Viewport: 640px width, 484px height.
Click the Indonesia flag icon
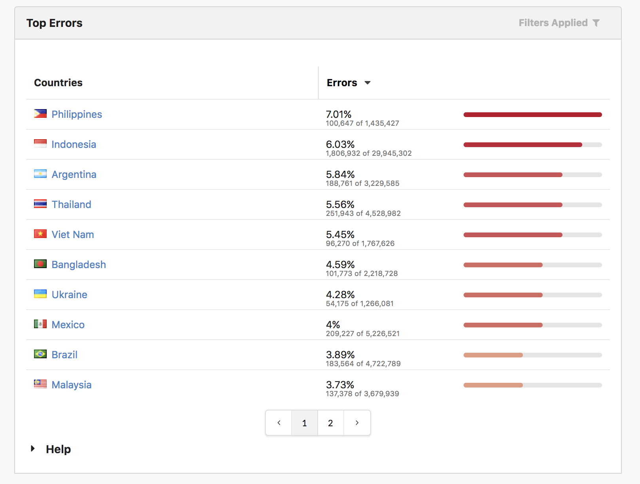[40, 144]
